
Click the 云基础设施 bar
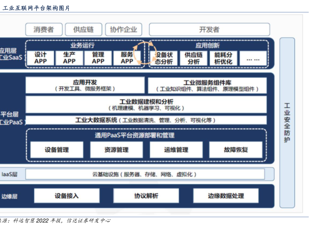coord(149,174)
